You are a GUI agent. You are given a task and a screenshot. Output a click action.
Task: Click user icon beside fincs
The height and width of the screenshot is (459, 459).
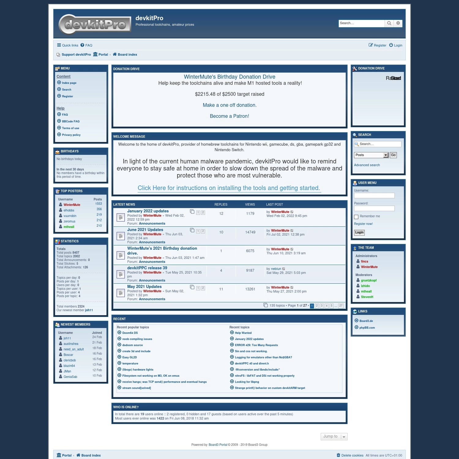358,261
